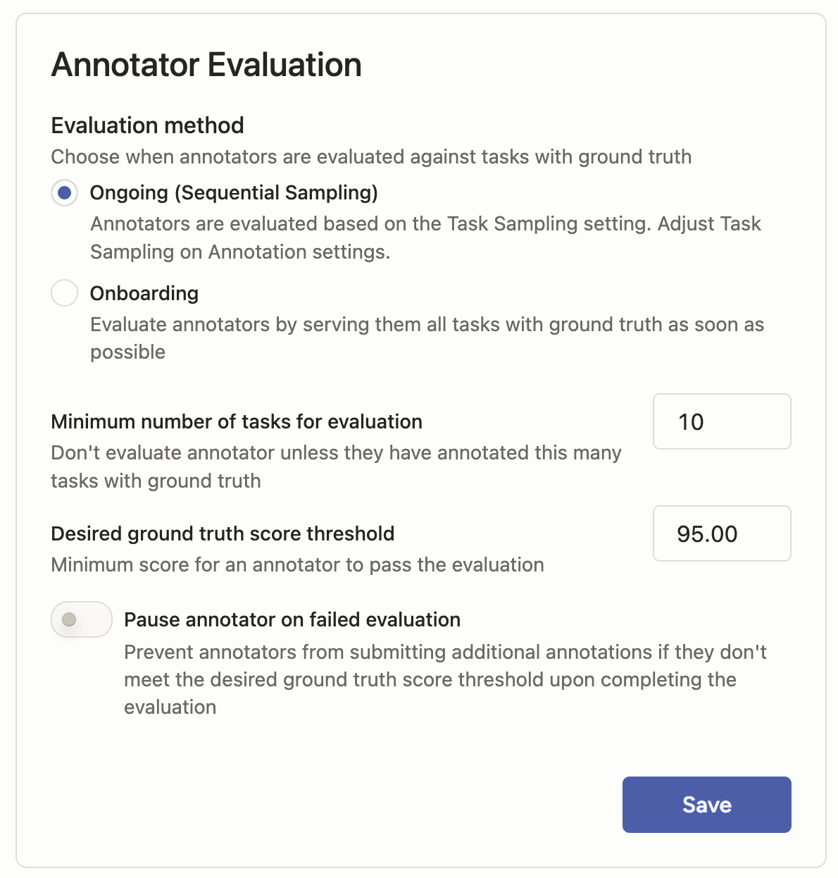Click Desired ground truth score threshold label
The height and width of the screenshot is (878, 838).
[222, 533]
